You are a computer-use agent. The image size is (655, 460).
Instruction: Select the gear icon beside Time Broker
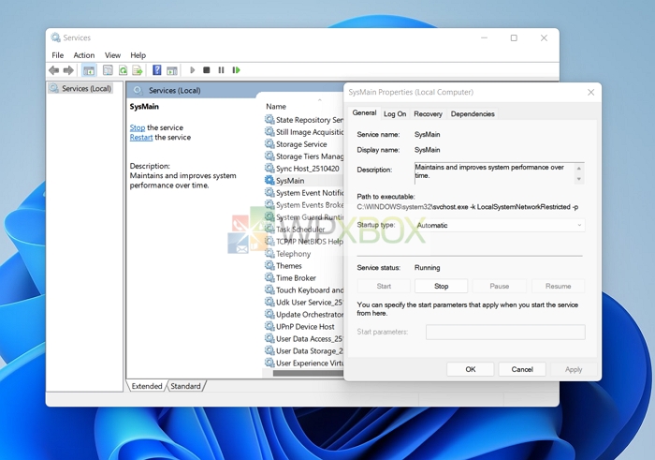pos(269,277)
